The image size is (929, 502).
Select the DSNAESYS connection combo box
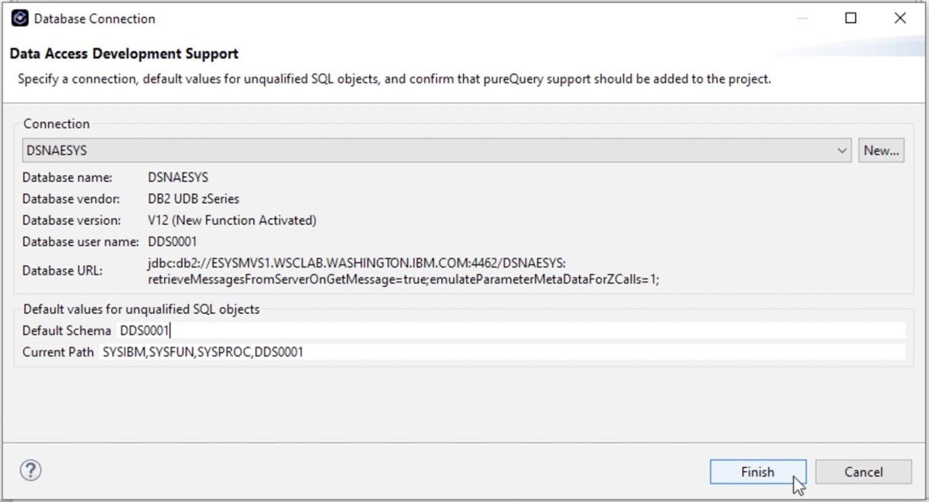click(426, 151)
